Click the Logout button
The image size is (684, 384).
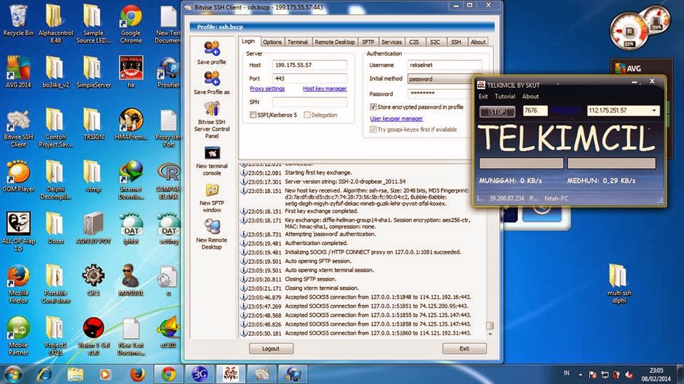point(271,348)
